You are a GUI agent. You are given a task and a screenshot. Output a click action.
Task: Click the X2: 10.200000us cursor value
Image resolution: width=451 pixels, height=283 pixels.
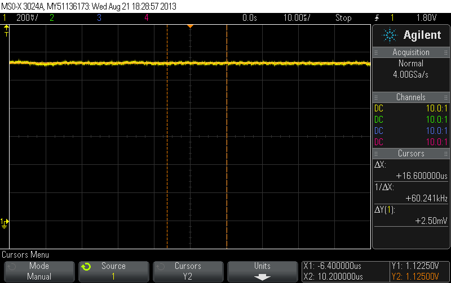tap(333, 277)
